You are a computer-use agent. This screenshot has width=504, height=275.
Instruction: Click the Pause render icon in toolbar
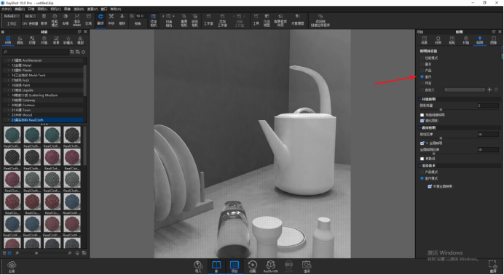coord(44,16)
